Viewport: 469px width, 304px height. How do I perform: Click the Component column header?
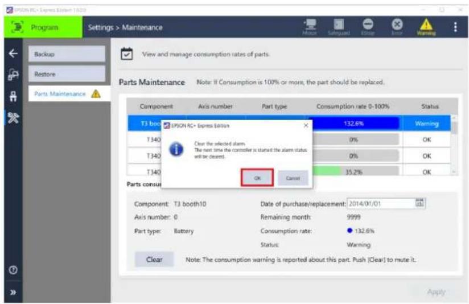pyautogui.click(x=156, y=106)
